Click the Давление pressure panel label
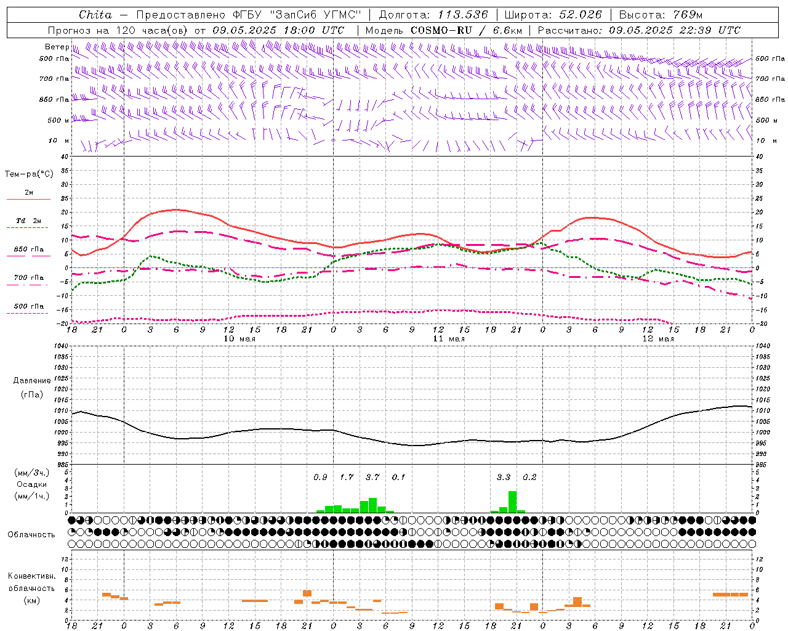 32,381
